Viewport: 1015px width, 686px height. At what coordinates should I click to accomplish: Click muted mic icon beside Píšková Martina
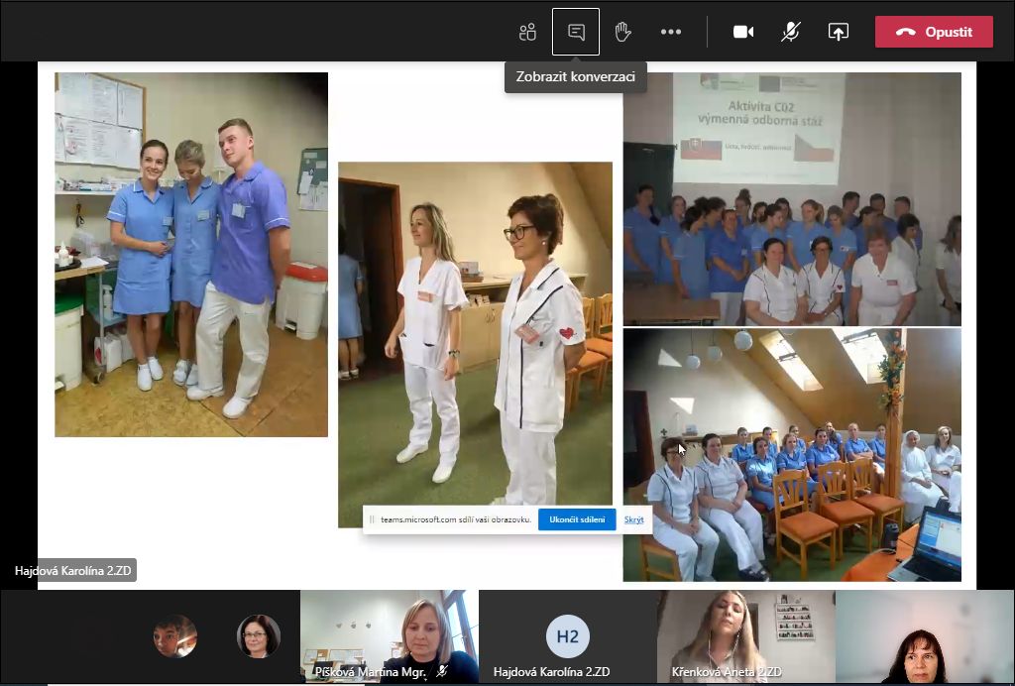442,672
